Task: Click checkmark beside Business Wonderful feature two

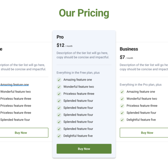Action: (x=122, y=99)
